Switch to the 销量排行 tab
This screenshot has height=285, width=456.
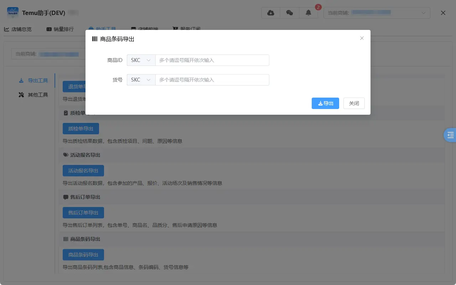coord(59,29)
